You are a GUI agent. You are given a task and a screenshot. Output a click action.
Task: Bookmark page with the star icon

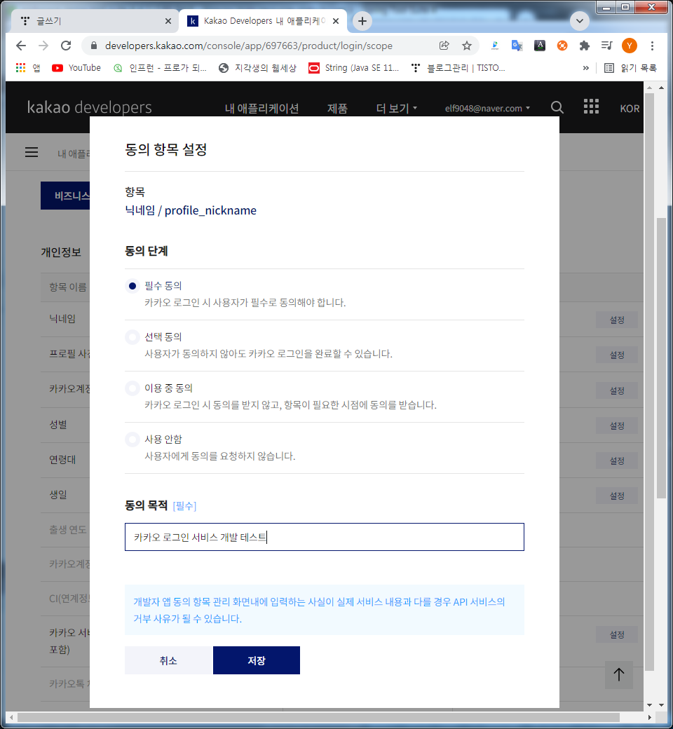pos(466,46)
